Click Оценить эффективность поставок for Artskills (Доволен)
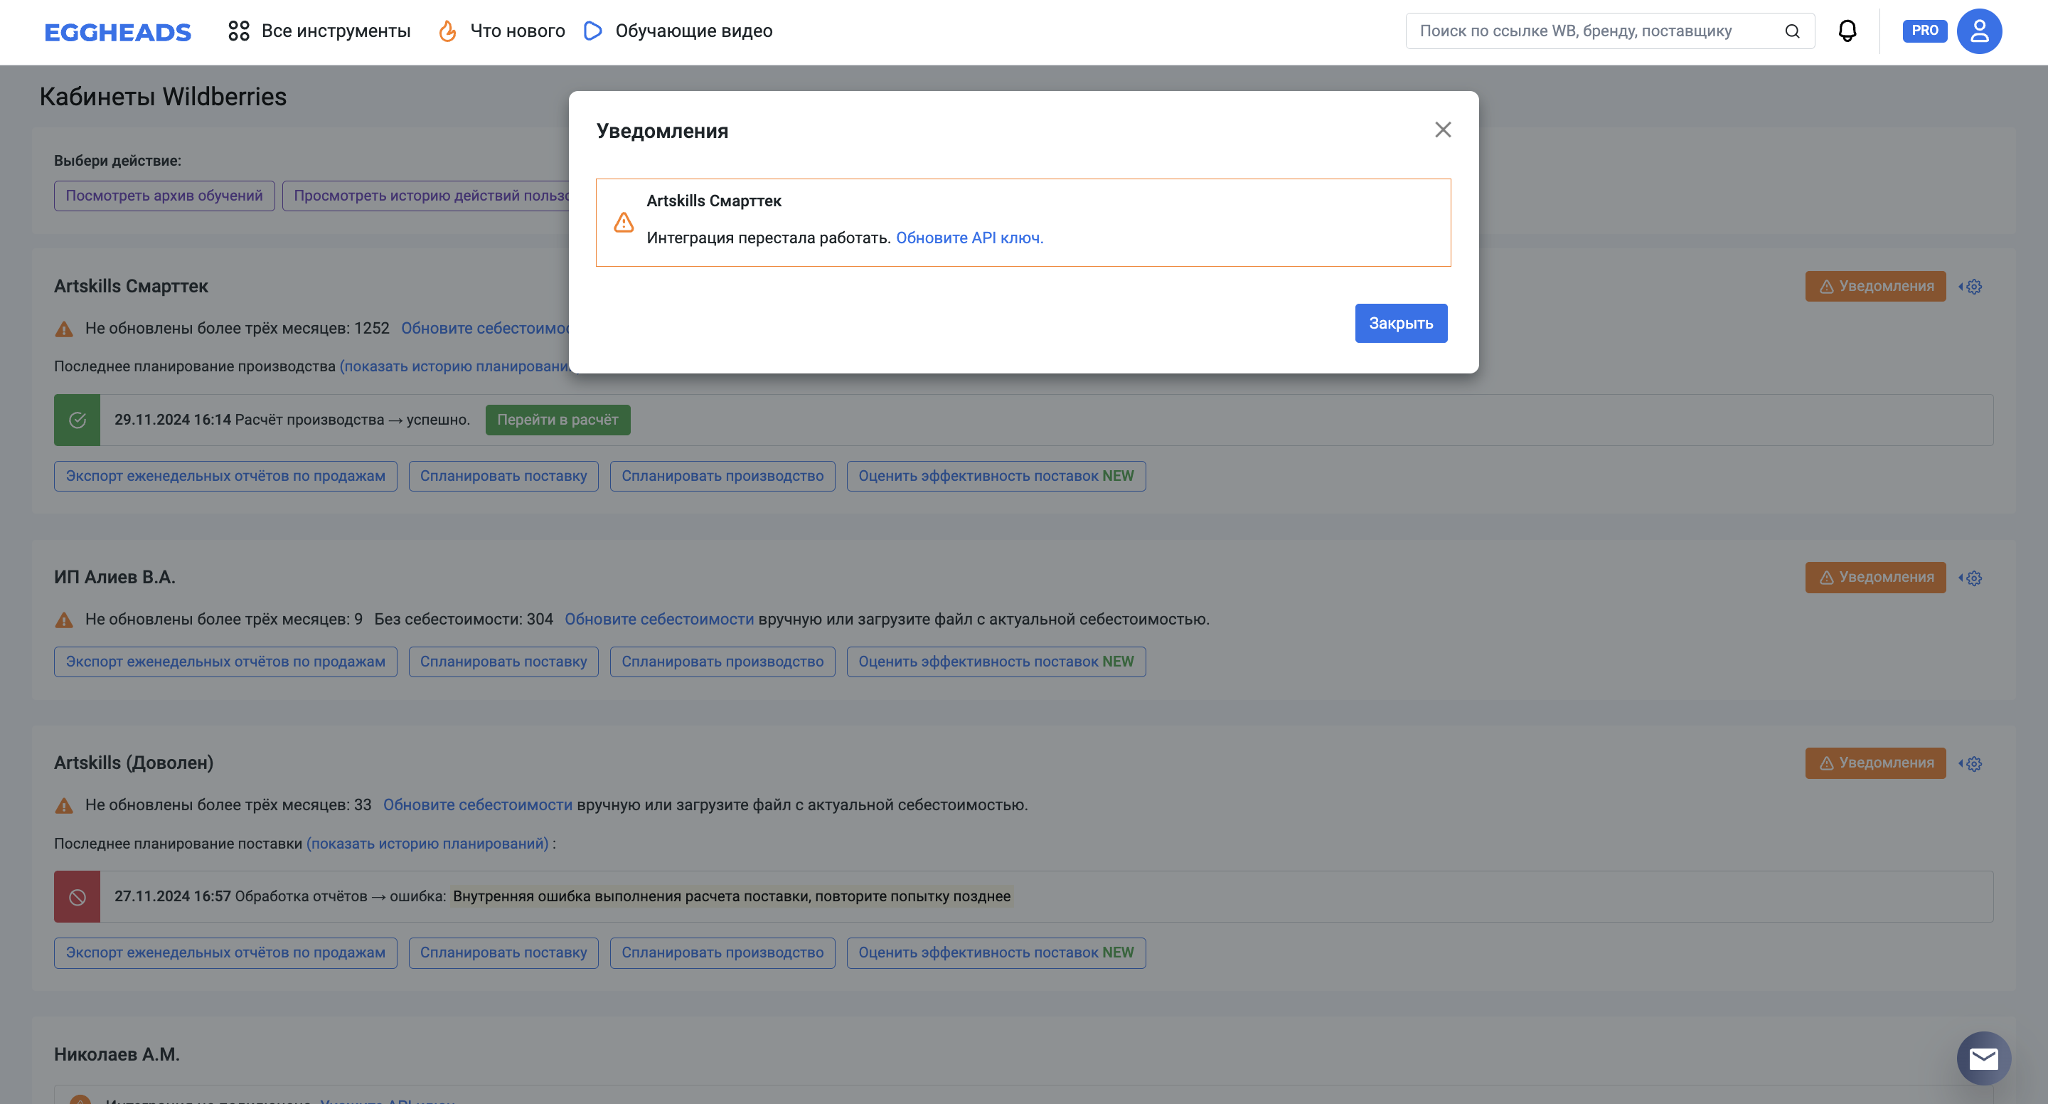The image size is (2048, 1104). click(x=996, y=953)
